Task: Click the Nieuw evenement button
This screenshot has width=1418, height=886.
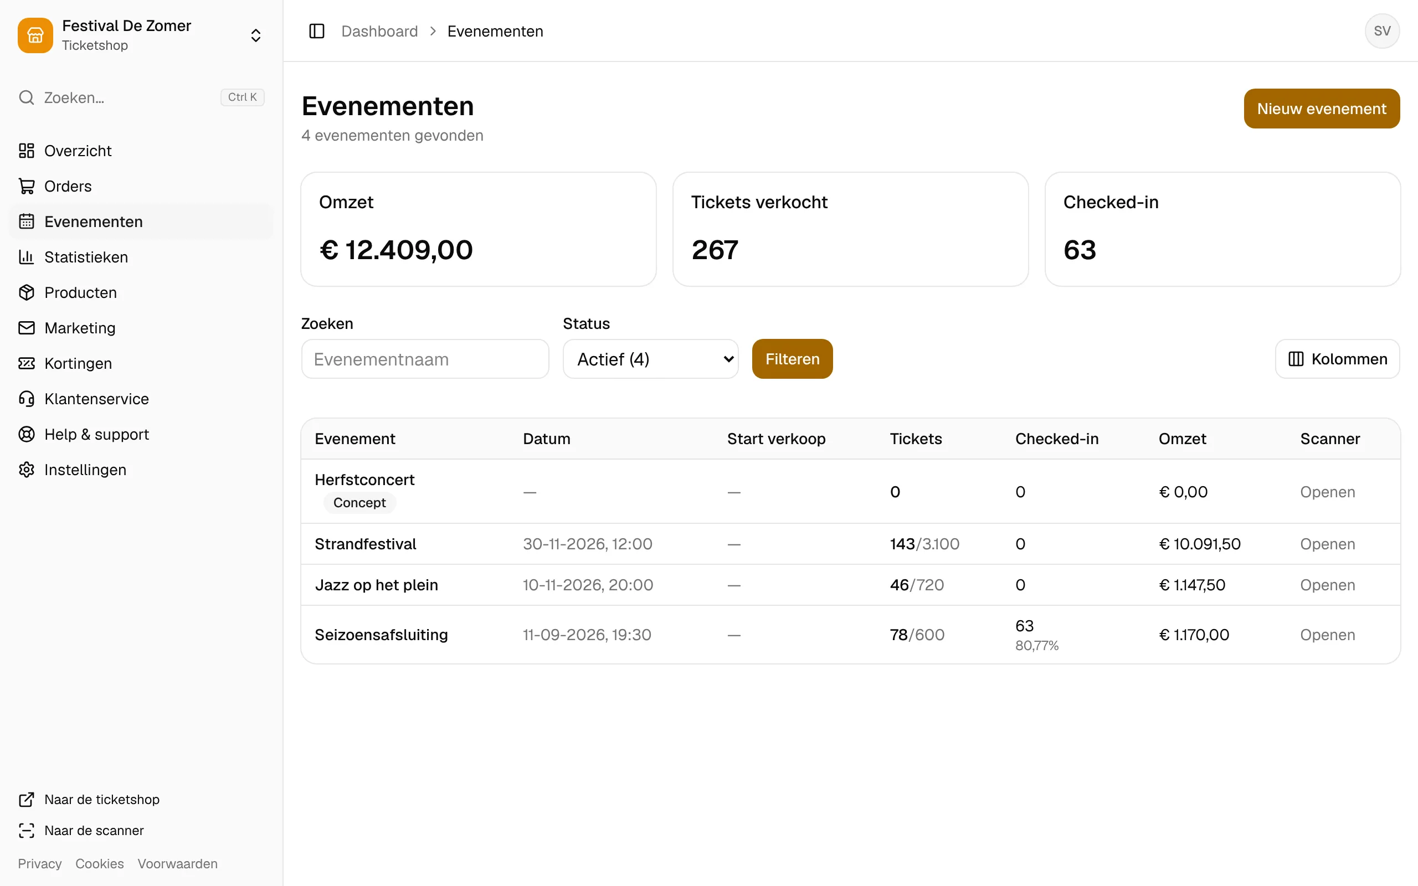Action: click(x=1321, y=109)
